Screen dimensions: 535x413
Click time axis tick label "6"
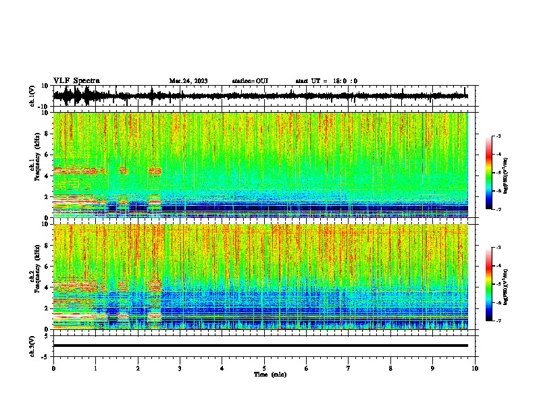307,368
